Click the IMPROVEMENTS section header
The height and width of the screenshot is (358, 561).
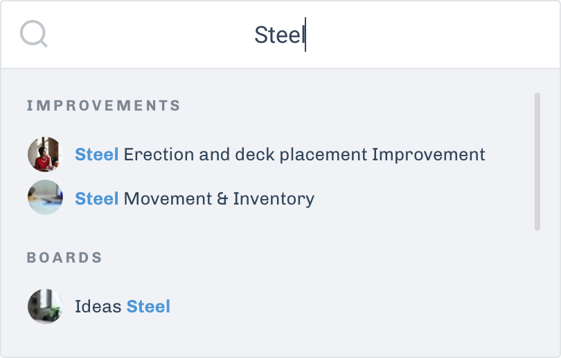click(104, 106)
